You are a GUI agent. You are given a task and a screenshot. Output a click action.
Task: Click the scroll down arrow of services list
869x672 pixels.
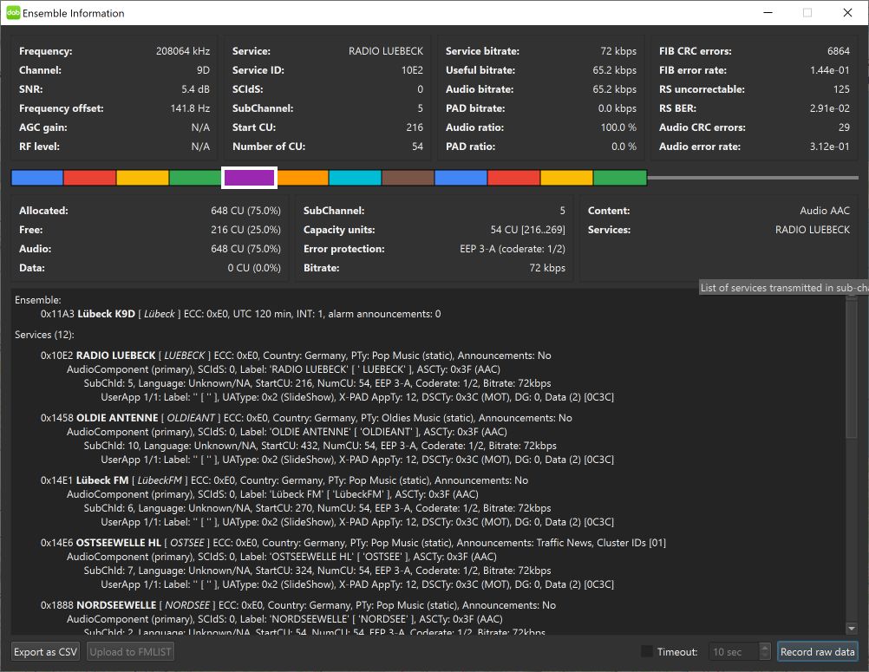click(851, 628)
